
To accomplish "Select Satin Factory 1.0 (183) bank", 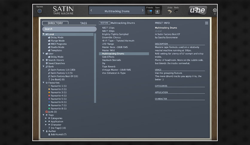I will [62, 70].
